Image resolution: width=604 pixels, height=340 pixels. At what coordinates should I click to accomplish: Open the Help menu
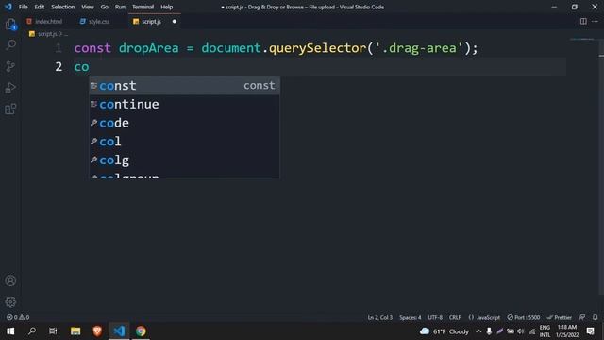tap(166, 7)
